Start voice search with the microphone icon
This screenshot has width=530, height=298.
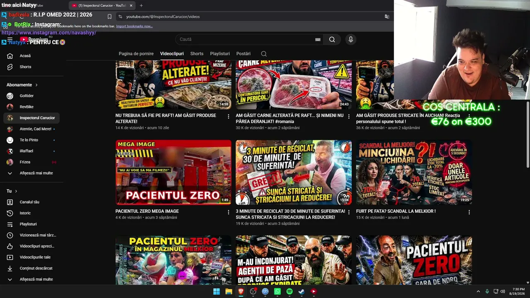click(x=351, y=39)
